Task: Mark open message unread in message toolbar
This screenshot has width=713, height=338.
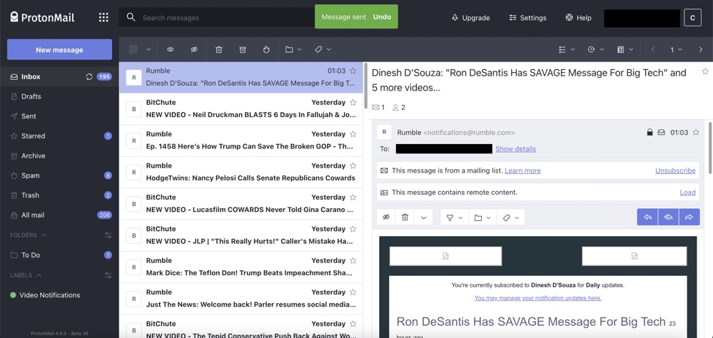Action: (x=386, y=217)
